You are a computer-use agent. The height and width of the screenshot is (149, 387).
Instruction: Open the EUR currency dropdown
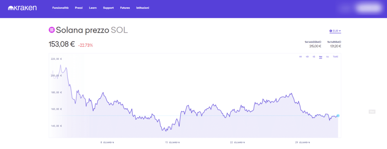(x=335, y=31)
